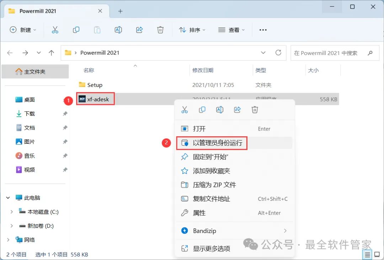
Task: Click the Rename icon in the context menu
Action: [220, 110]
